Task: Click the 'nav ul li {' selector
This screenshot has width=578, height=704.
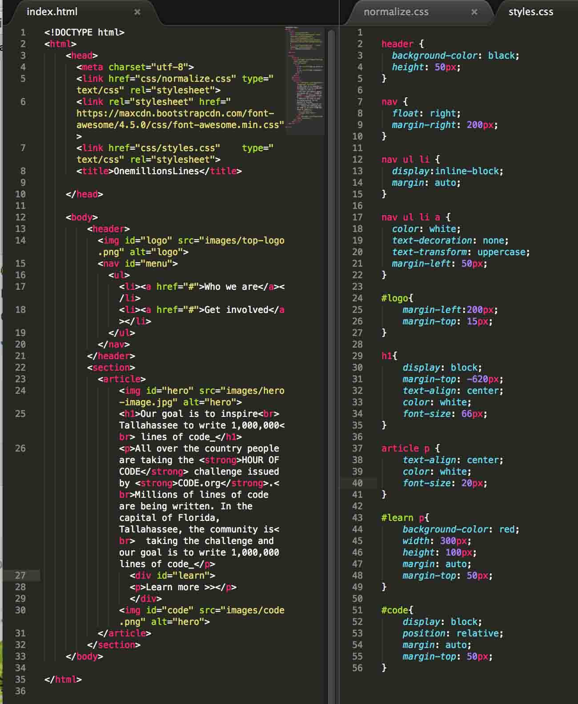Action: (411, 160)
